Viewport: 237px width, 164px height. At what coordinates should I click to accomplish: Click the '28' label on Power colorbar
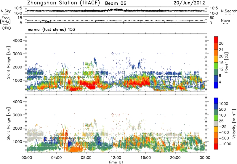pyautogui.click(x=221, y=43)
